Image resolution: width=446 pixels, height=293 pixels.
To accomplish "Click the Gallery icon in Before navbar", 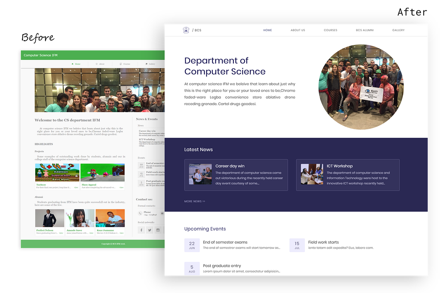I will 147,64.
